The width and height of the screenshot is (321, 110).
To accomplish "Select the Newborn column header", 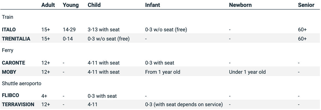I will pos(240,5).
